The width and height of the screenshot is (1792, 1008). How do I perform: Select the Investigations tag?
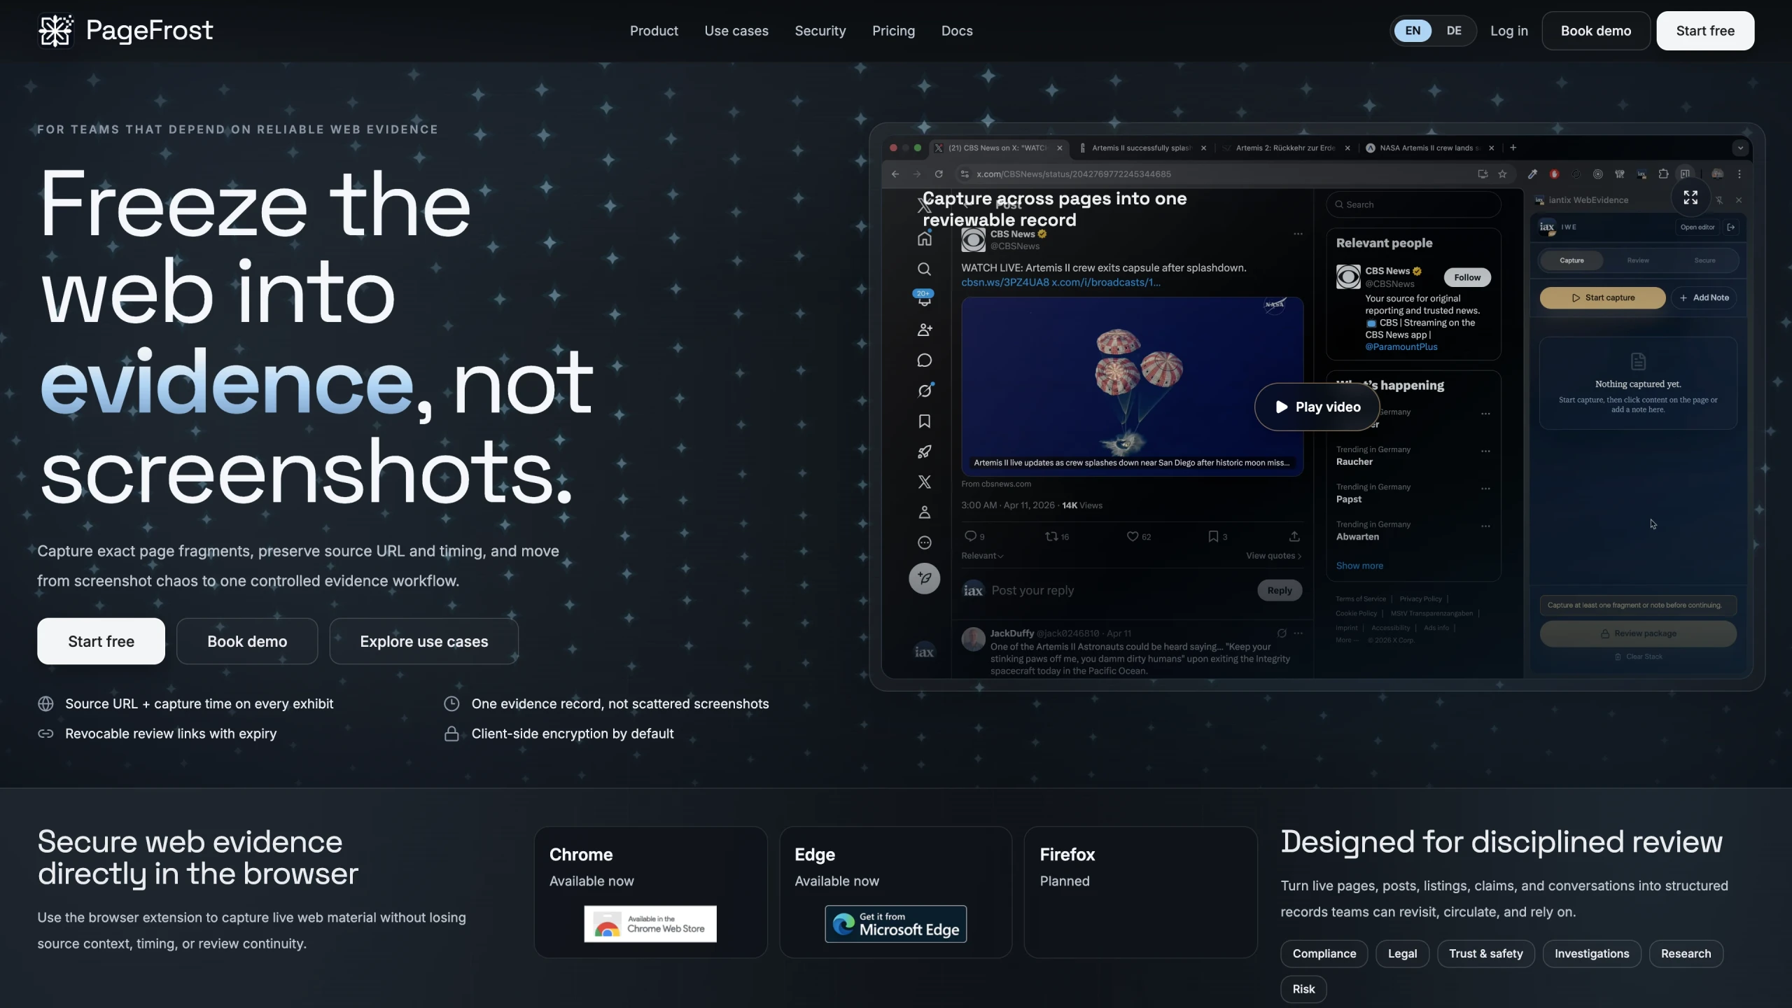click(1592, 953)
